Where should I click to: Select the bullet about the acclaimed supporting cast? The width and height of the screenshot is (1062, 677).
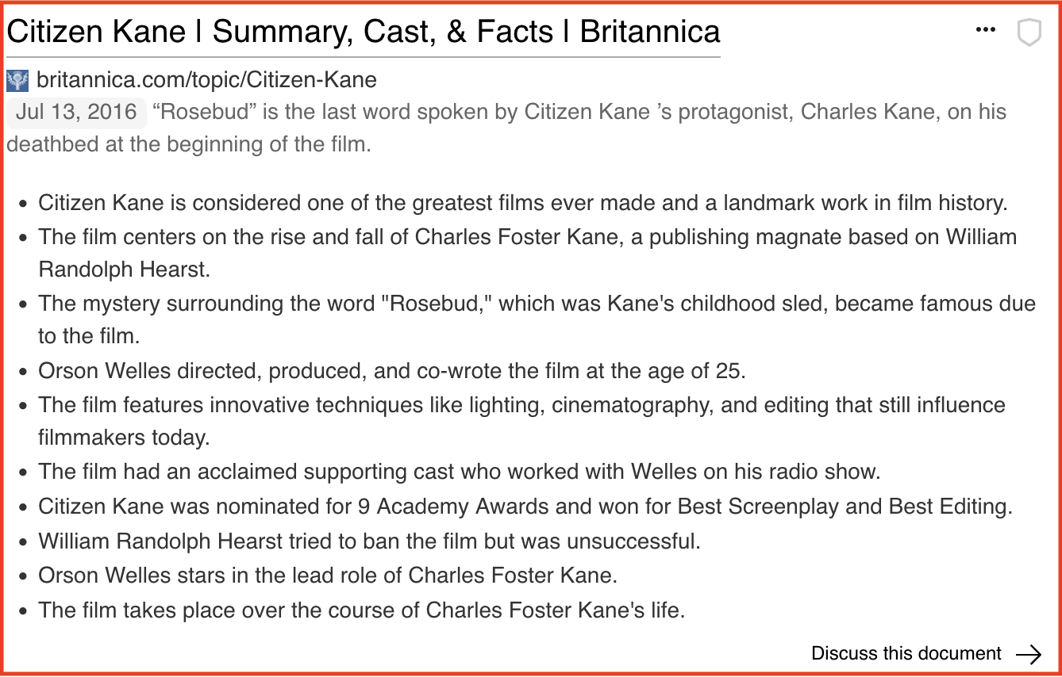coord(460,472)
